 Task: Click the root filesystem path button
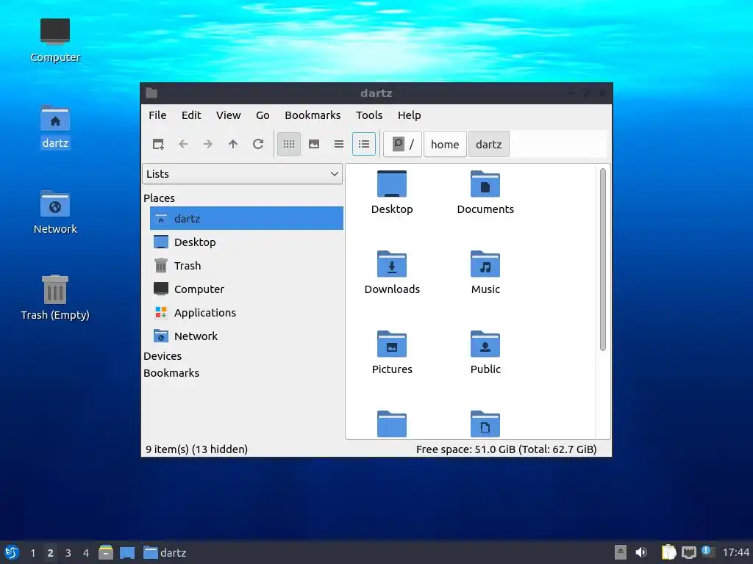(x=403, y=144)
